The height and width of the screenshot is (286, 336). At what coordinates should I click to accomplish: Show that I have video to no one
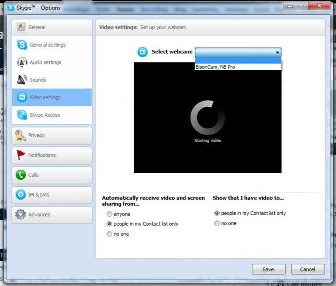pos(226,224)
